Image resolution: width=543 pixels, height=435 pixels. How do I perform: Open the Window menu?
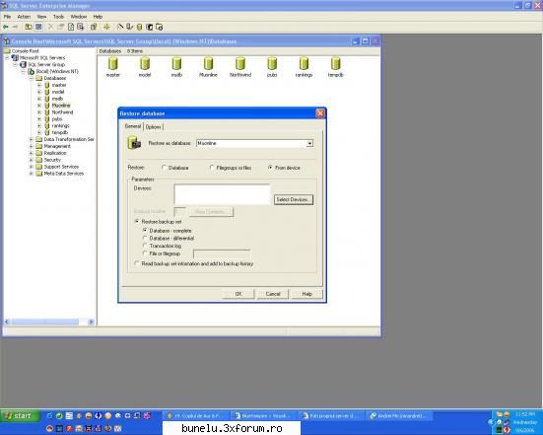tap(79, 17)
